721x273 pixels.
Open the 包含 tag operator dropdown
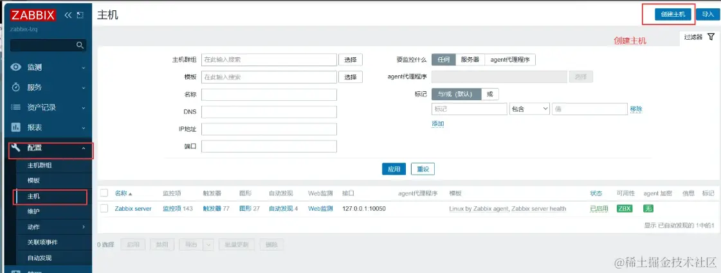point(530,109)
